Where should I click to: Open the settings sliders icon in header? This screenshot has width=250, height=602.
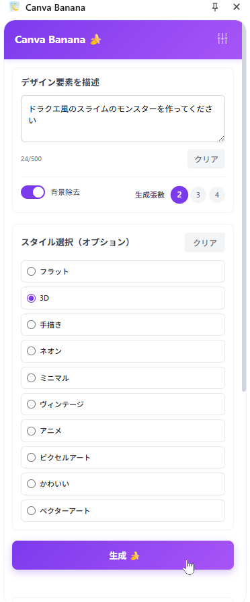click(x=222, y=39)
